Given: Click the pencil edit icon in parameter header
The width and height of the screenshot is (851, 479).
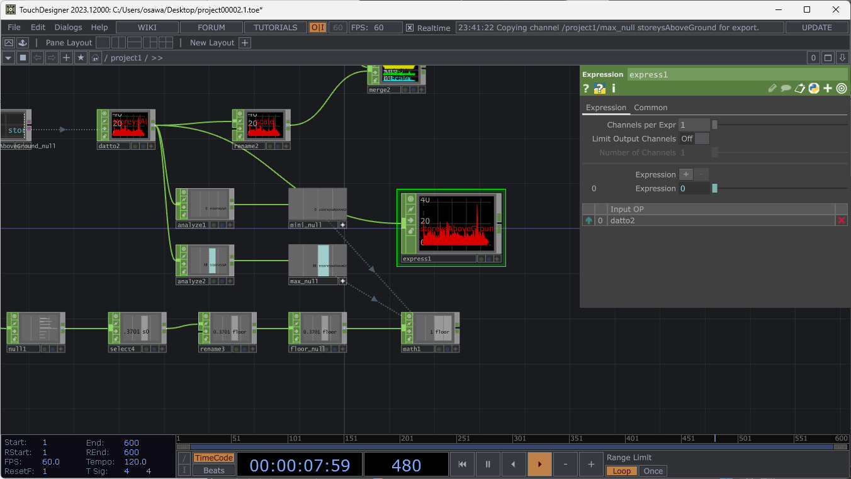Looking at the screenshot, I should pyautogui.click(x=772, y=89).
